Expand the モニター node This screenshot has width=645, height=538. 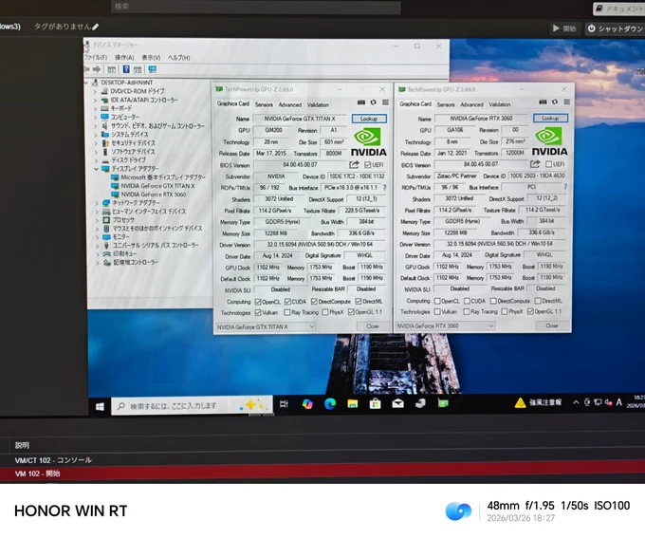pyautogui.click(x=97, y=237)
